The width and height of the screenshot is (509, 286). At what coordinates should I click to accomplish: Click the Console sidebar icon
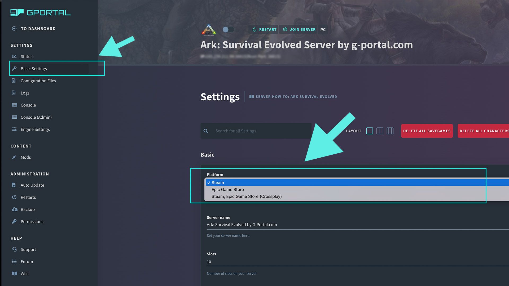tap(14, 105)
